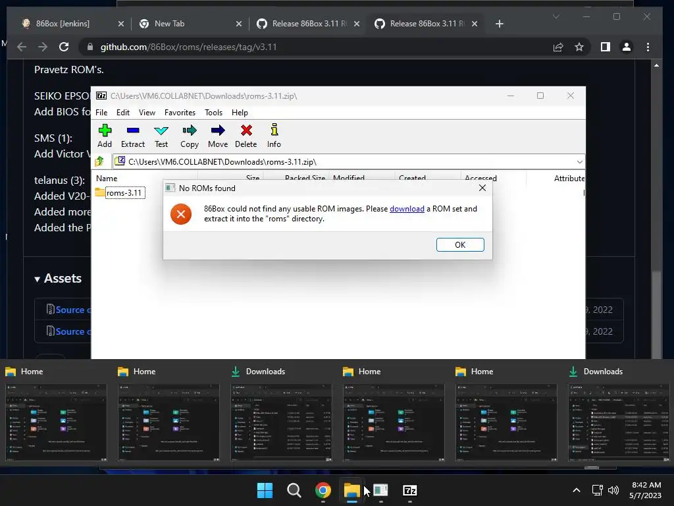Toggle the Chrome side panel
The image size is (674, 506).
(606, 47)
